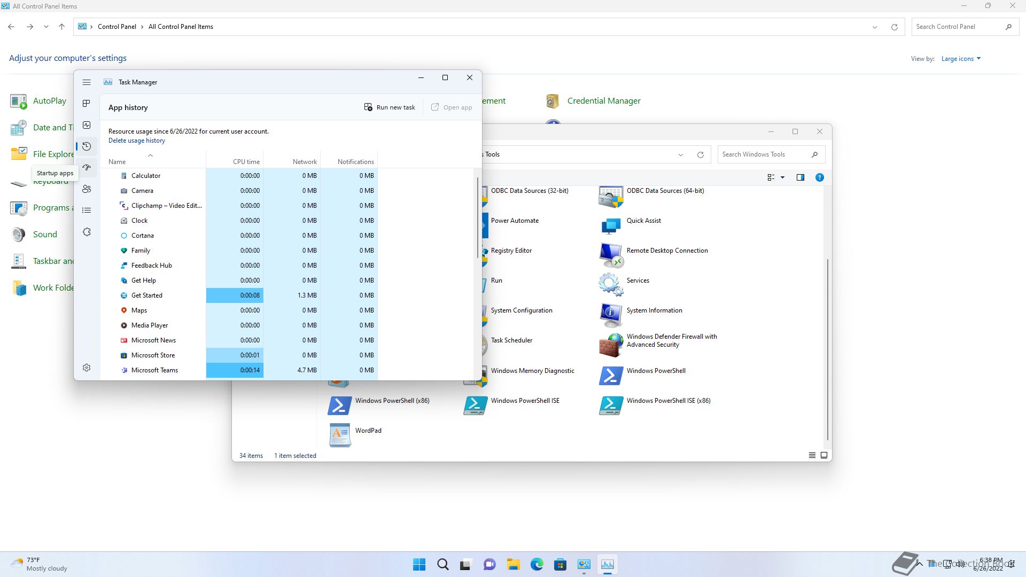Image resolution: width=1026 pixels, height=577 pixels.
Task: Open the Users page icon in Task Manager
Action: coord(87,189)
